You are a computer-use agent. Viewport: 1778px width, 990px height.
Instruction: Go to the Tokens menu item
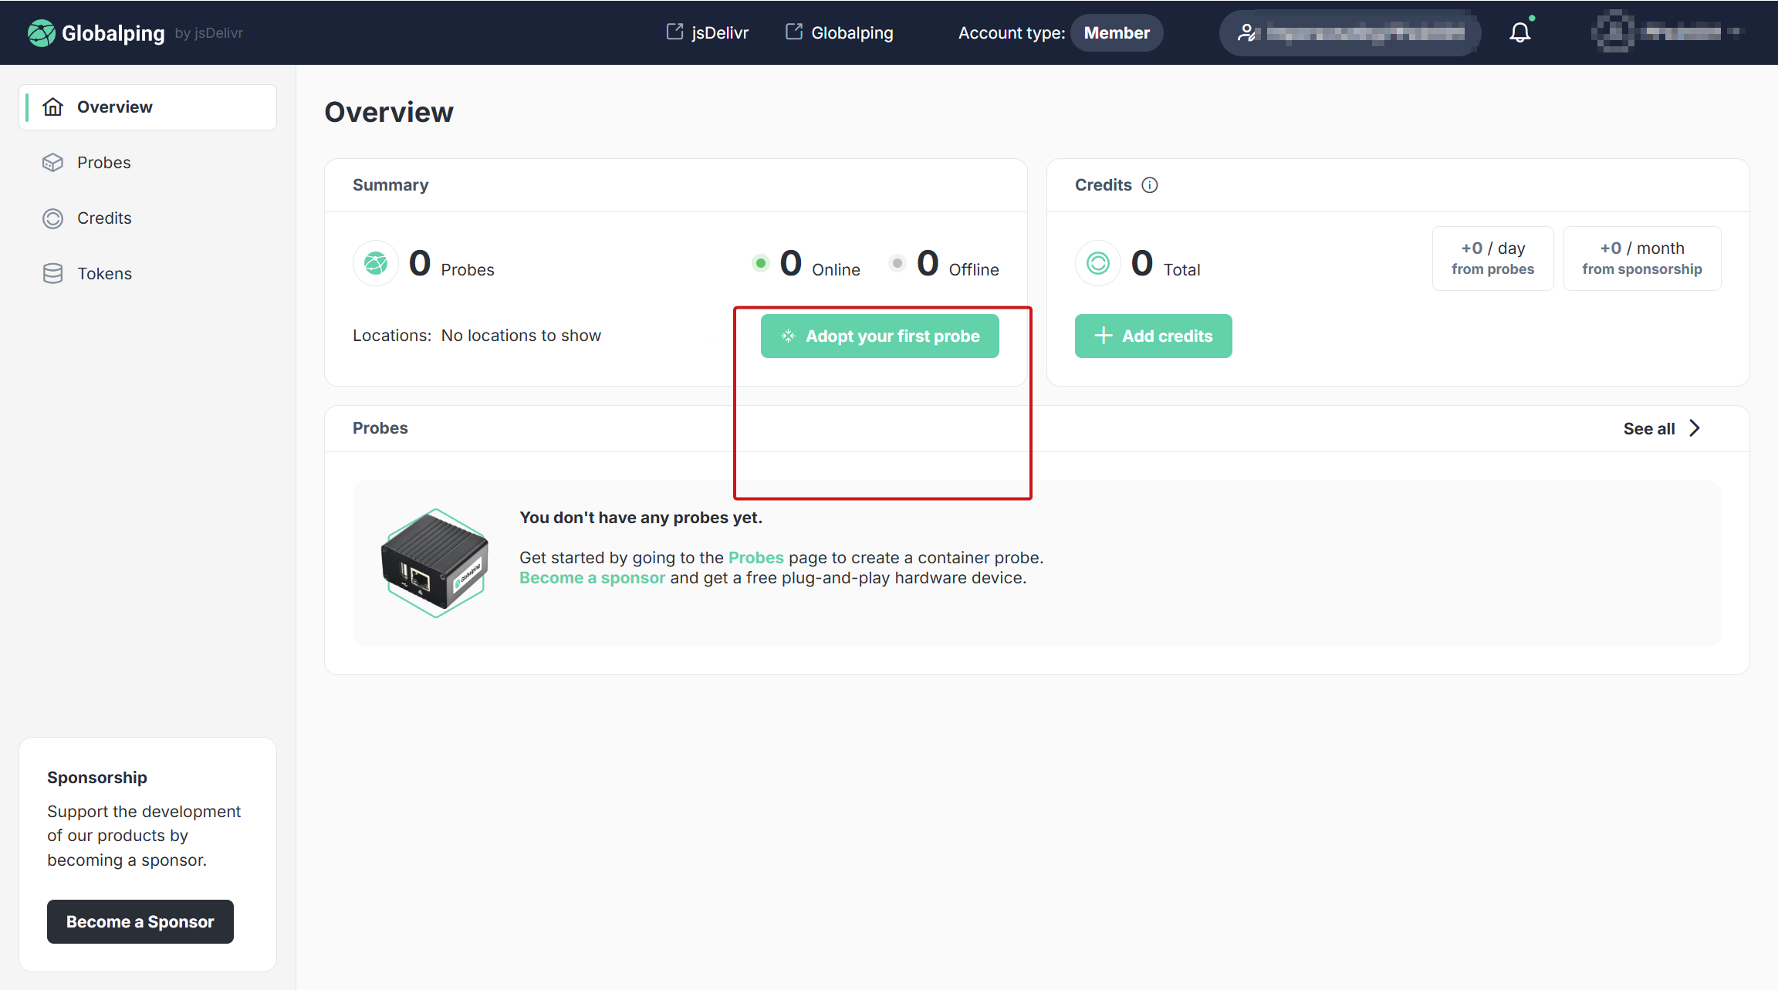click(104, 274)
